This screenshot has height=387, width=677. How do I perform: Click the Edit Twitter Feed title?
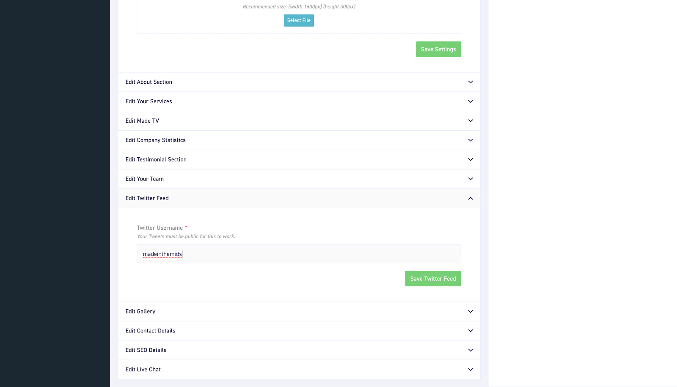pyautogui.click(x=147, y=198)
